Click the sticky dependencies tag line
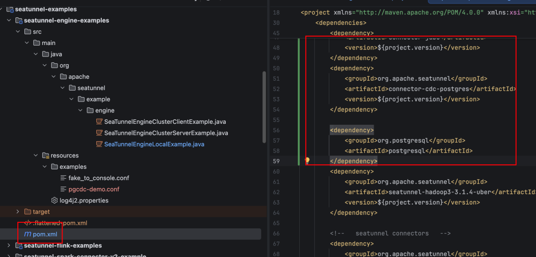The height and width of the screenshot is (257, 536). point(341,23)
